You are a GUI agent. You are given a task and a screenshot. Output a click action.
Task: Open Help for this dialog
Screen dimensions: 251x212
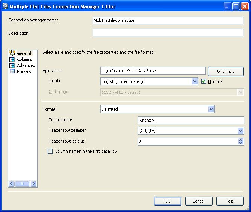(230, 201)
